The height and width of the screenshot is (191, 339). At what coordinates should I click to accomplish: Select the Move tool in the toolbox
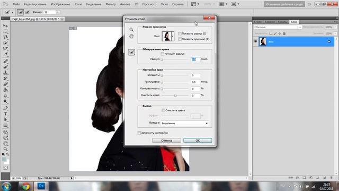click(x=5, y=26)
